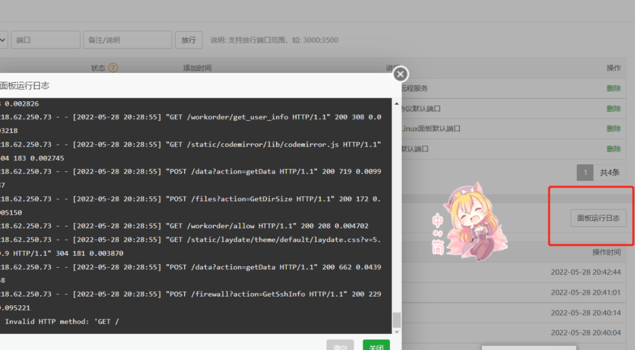635x350 pixels.
Task: Click the 放行 allow button
Action: (189, 39)
